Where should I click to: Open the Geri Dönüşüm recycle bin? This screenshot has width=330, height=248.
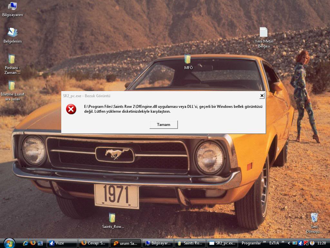point(314,218)
